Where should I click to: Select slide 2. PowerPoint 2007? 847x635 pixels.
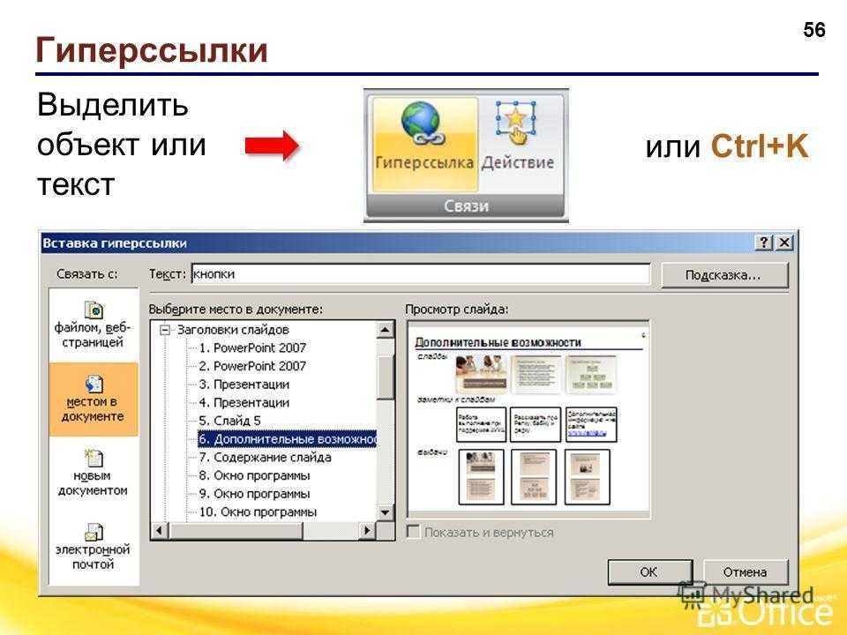(x=252, y=366)
